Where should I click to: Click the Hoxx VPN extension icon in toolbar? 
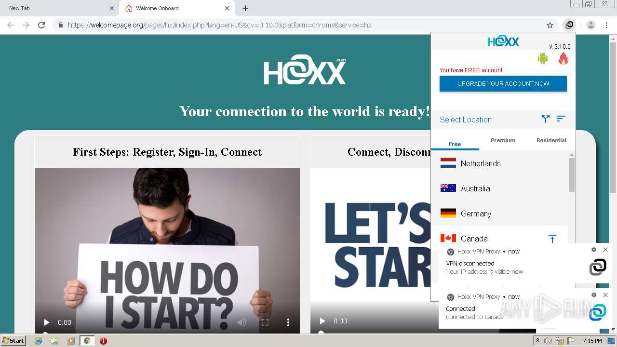click(x=569, y=25)
